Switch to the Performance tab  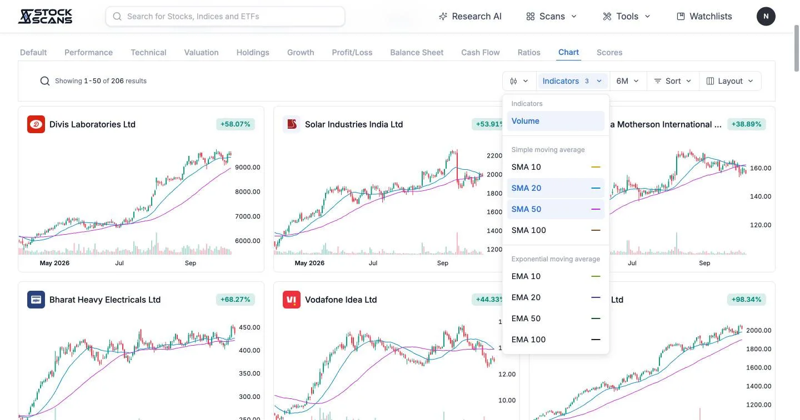(x=88, y=52)
